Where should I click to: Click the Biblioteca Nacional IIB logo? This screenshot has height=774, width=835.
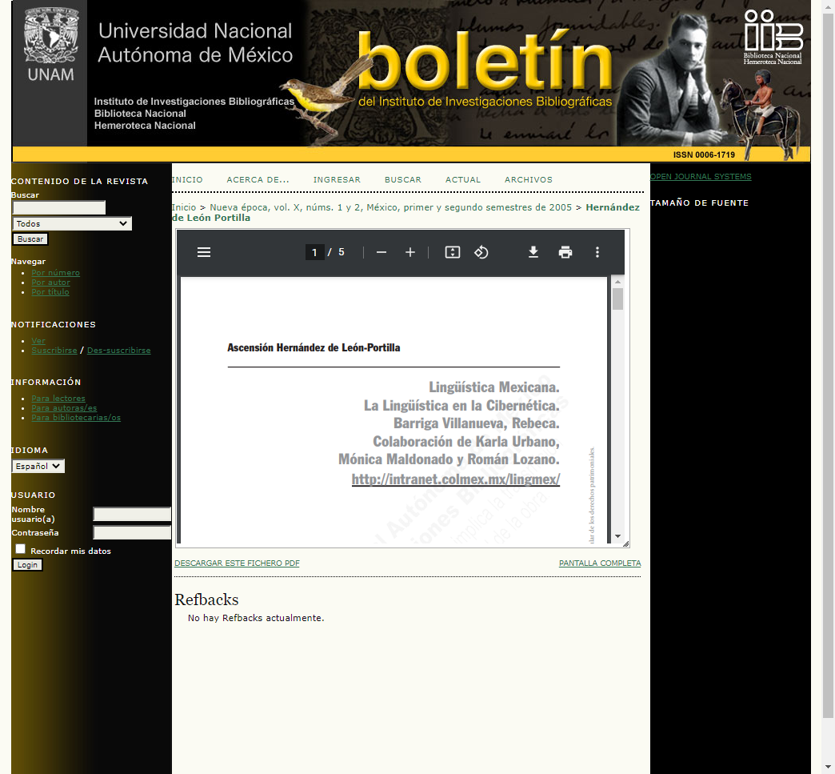coord(773,38)
